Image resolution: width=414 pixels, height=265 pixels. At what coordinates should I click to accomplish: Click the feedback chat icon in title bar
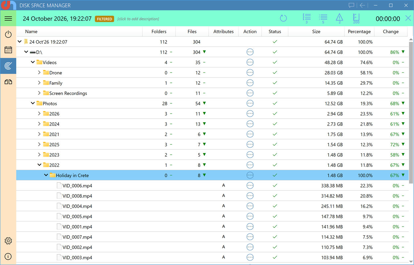pyautogui.click(x=351, y=5)
